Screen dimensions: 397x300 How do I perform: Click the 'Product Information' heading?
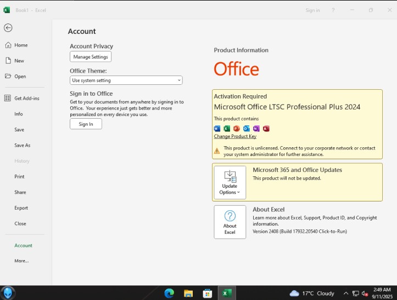pos(241,50)
